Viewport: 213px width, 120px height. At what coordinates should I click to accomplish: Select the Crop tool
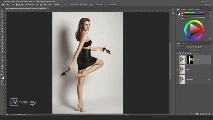tap(2, 23)
